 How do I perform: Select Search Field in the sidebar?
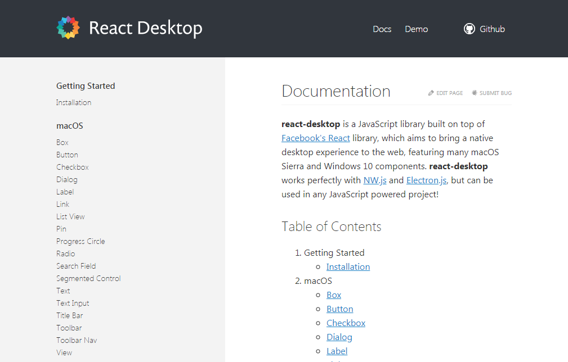[x=76, y=266]
